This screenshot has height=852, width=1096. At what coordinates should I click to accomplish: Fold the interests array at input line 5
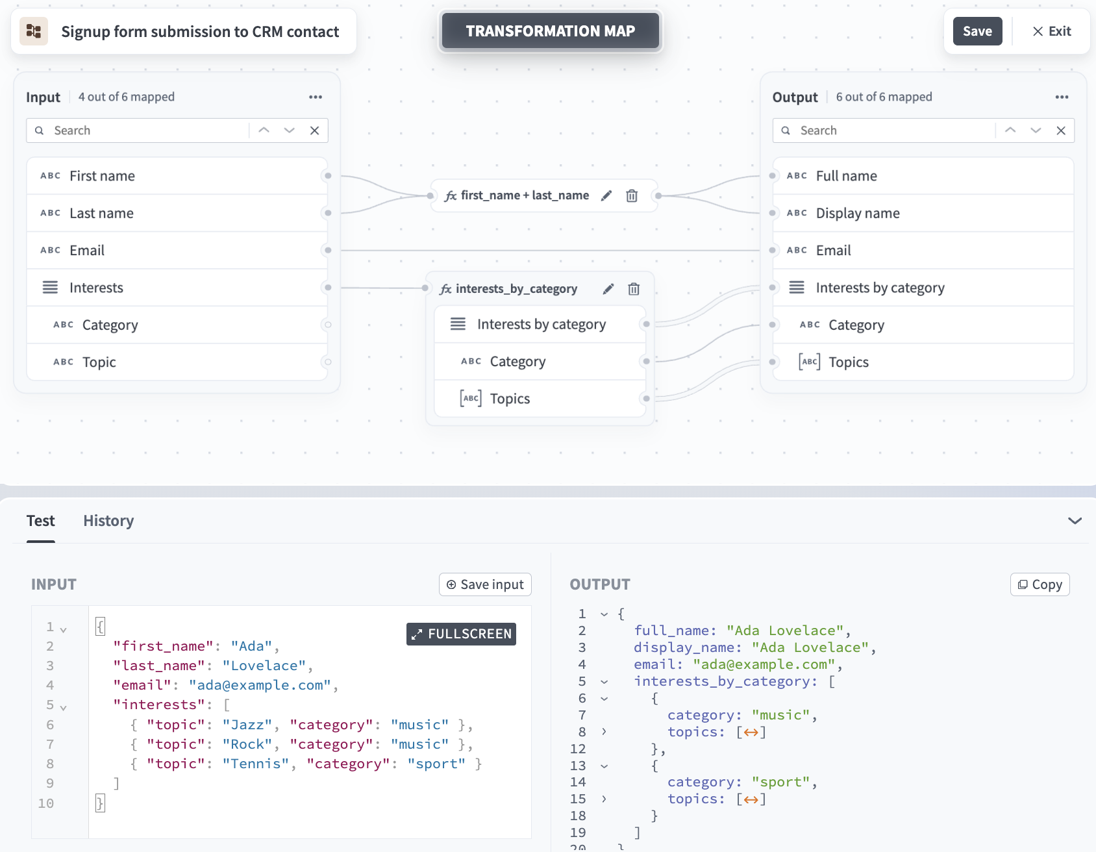pos(63,707)
